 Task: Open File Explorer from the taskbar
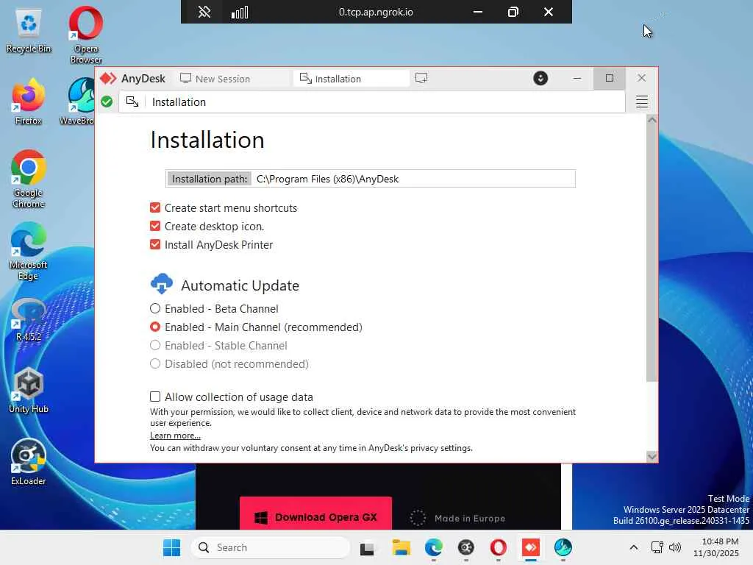[401, 547]
